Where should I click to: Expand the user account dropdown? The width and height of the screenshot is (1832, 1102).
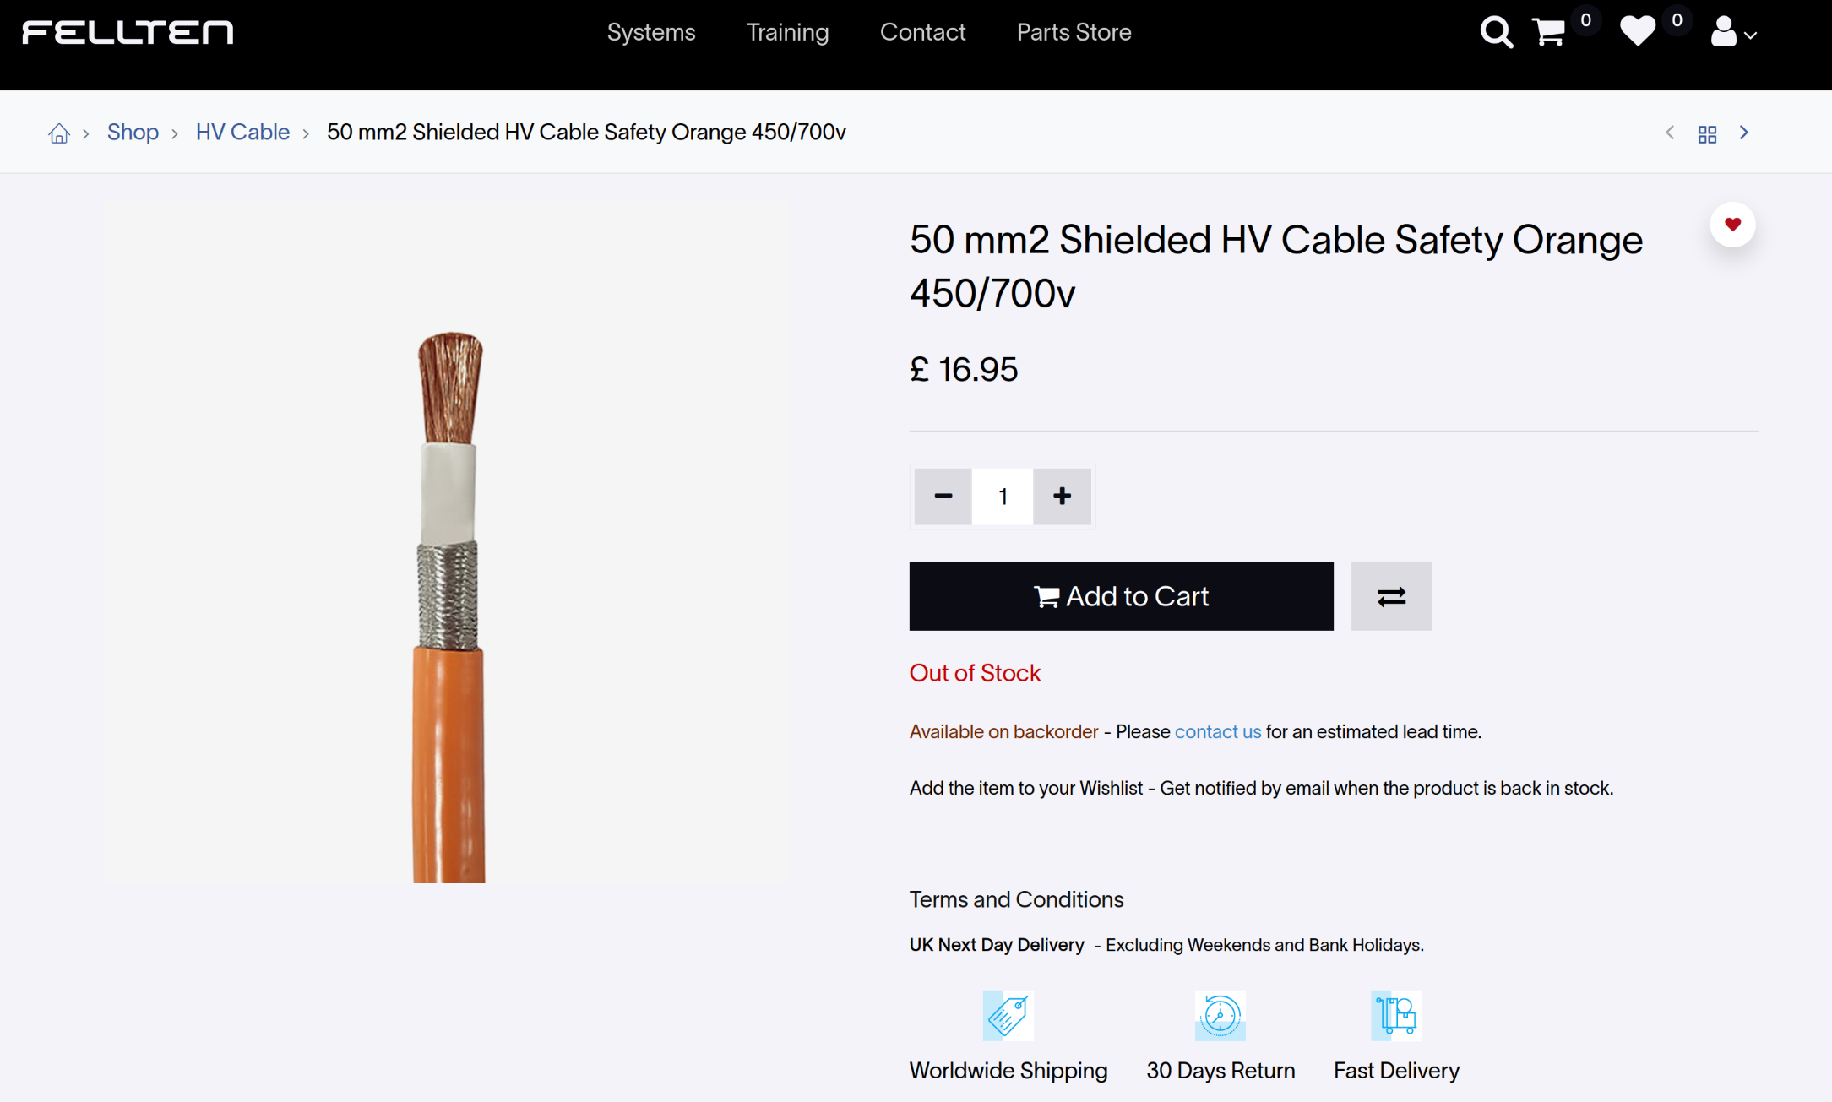[1732, 33]
